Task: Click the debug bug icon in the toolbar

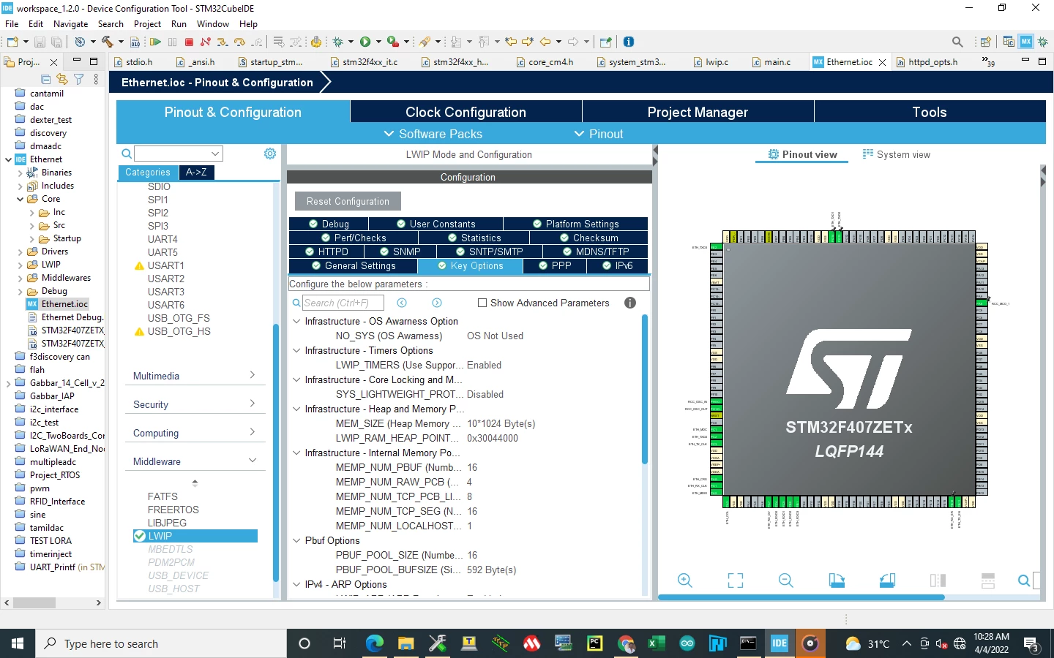Action: (338, 42)
